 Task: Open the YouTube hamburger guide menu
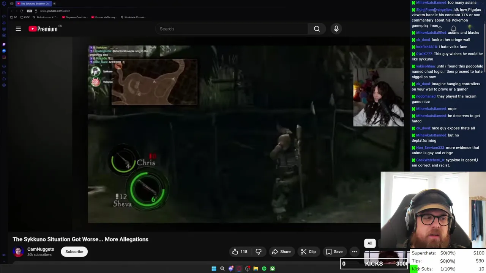tap(18, 29)
